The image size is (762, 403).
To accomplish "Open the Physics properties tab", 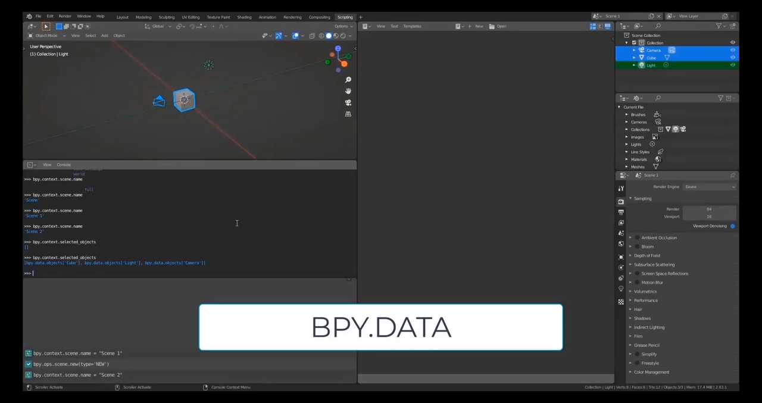I will coord(621,267).
